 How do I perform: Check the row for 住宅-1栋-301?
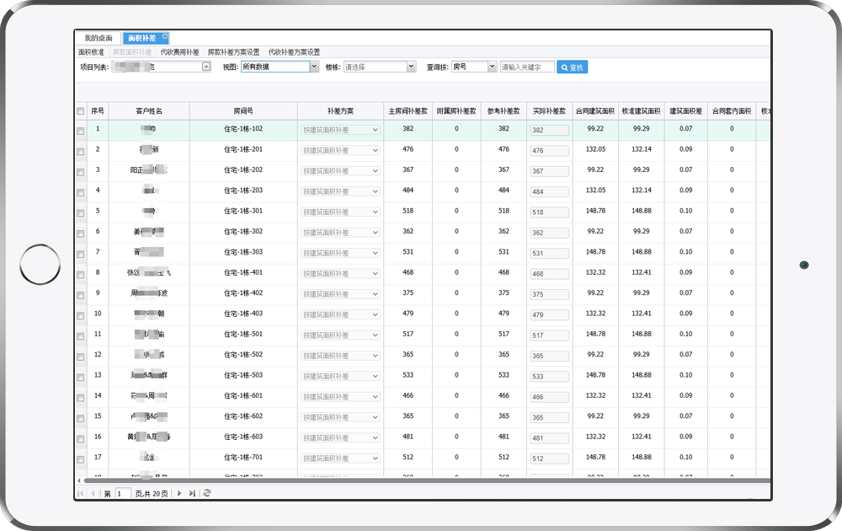(x=81, y=213)
